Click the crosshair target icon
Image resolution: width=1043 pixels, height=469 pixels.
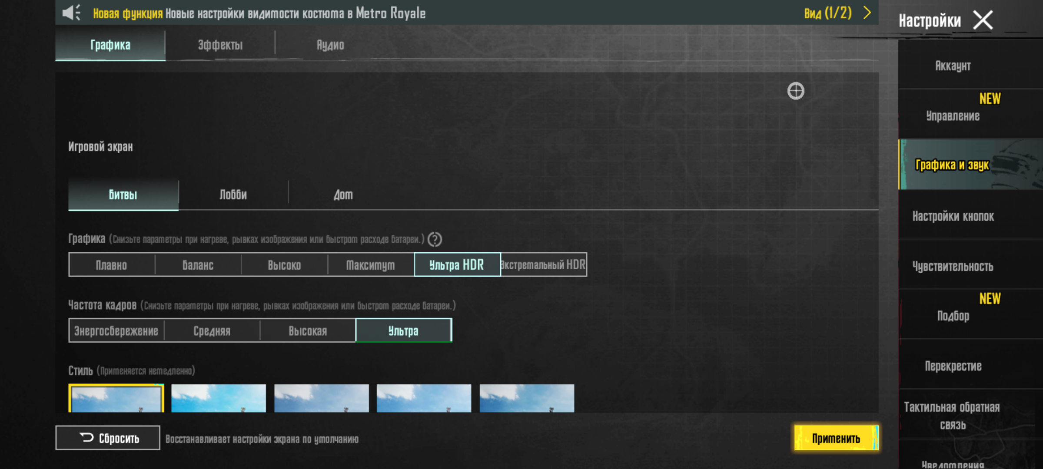pos(796,91)
